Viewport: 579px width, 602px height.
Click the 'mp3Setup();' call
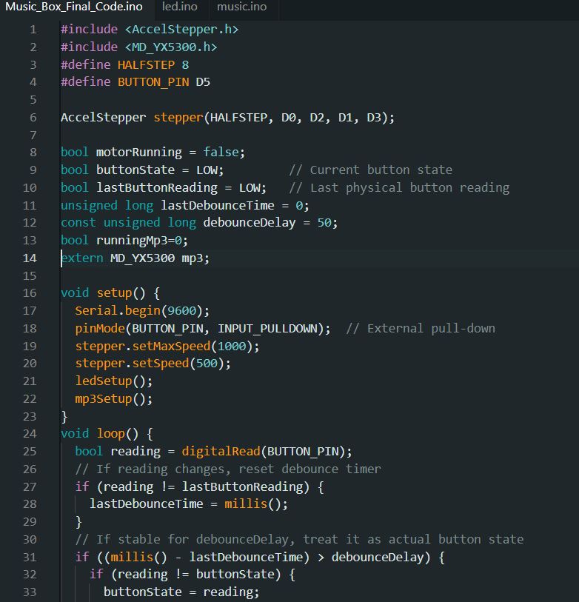[x=113, y=399]
